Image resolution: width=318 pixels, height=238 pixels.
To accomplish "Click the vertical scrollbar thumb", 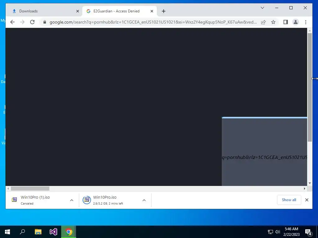I will [310, 87].
